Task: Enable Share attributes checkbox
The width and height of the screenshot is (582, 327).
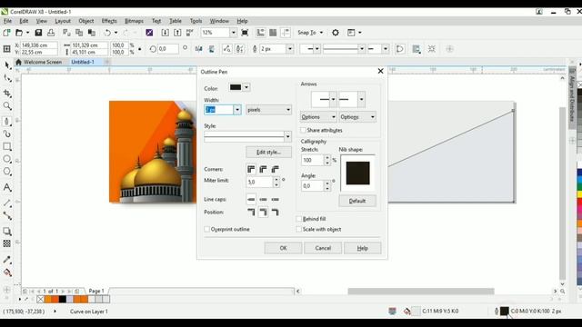Action: point(303,130)
